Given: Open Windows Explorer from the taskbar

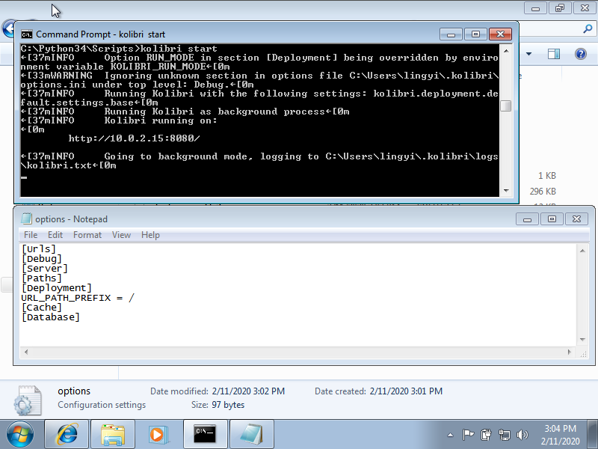Looking at the screenshot, I should [112, 433].
